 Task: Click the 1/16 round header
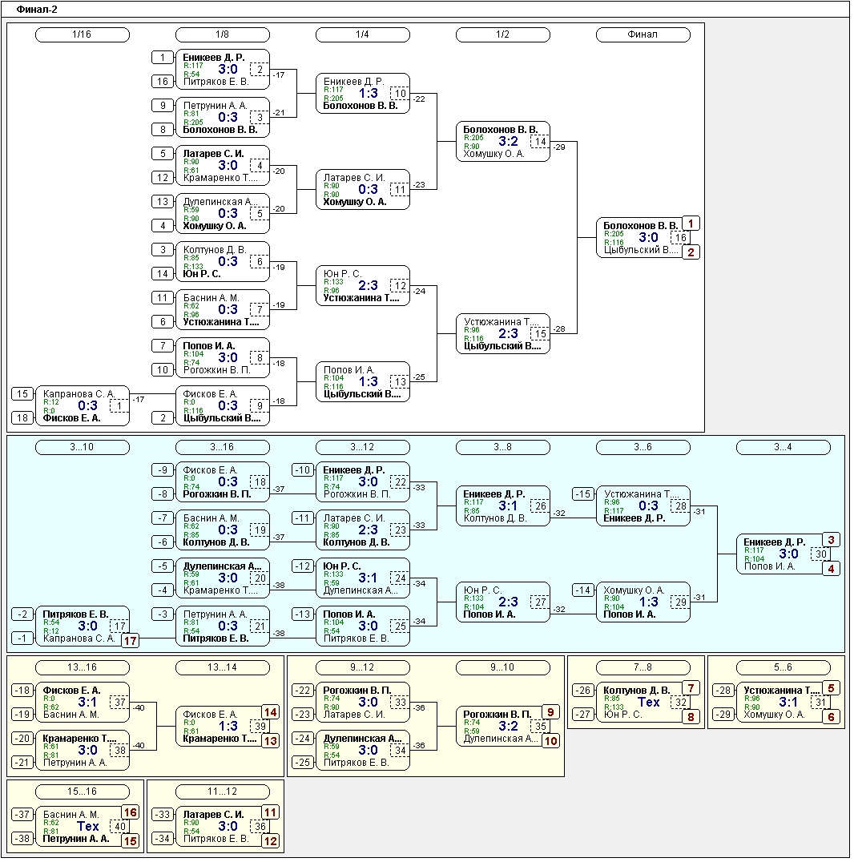(83, 34)
